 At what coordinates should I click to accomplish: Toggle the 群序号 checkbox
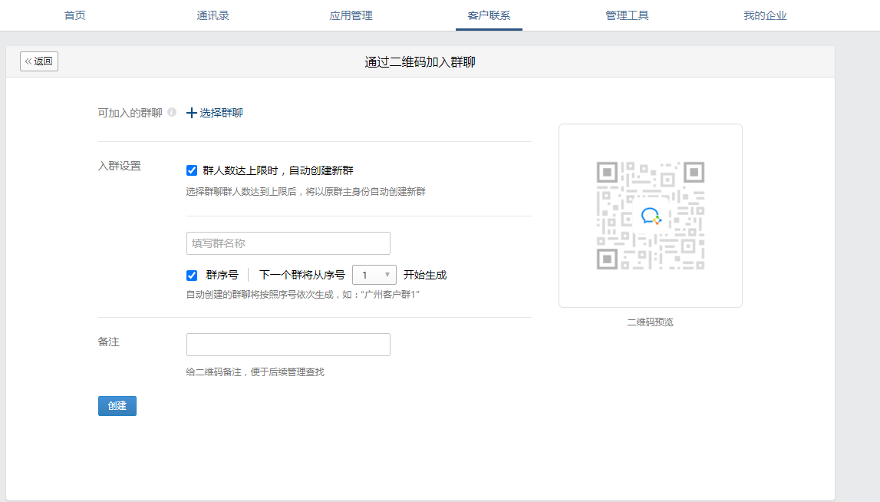point(191,275)
